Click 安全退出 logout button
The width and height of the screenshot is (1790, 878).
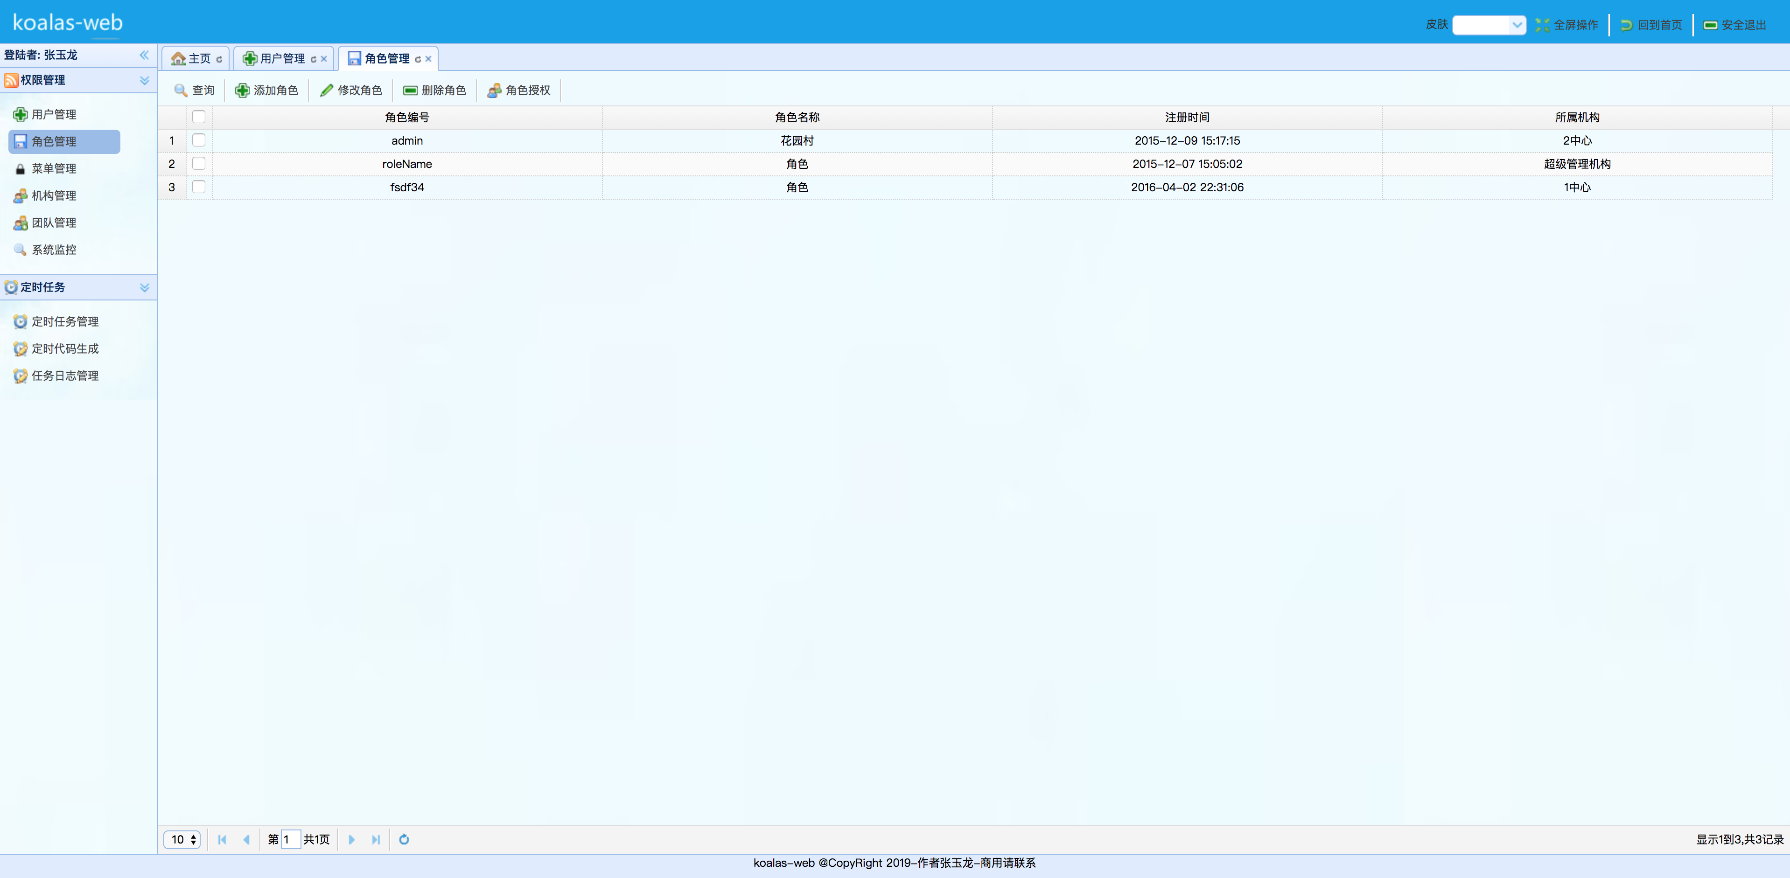pyautogui.click(x=1735, y=25)
